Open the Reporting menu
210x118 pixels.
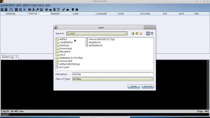coord(38,5)
